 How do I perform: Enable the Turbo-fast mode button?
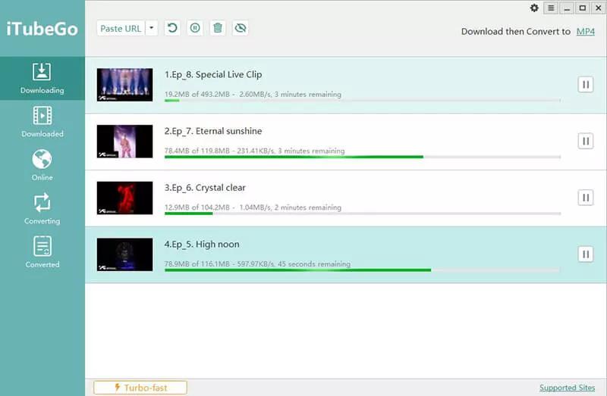pyautogui.click(x=140, y=388)
